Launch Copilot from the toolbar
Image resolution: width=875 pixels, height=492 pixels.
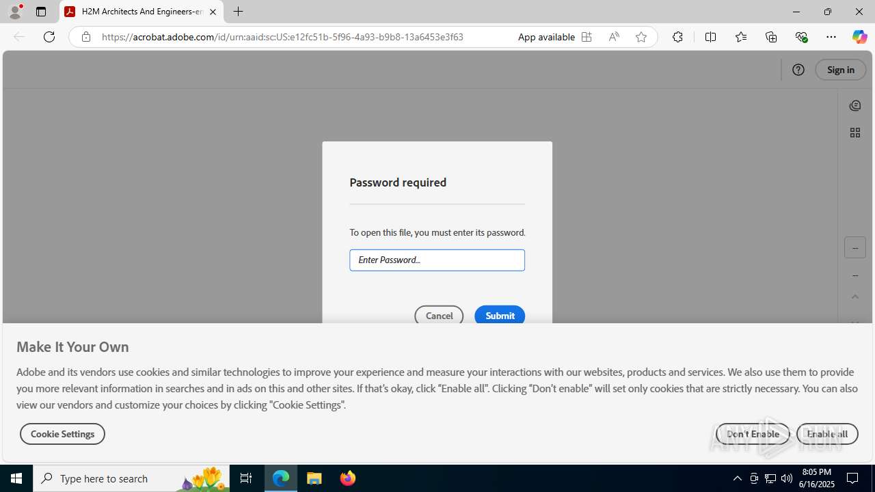(x=859, y=37)
